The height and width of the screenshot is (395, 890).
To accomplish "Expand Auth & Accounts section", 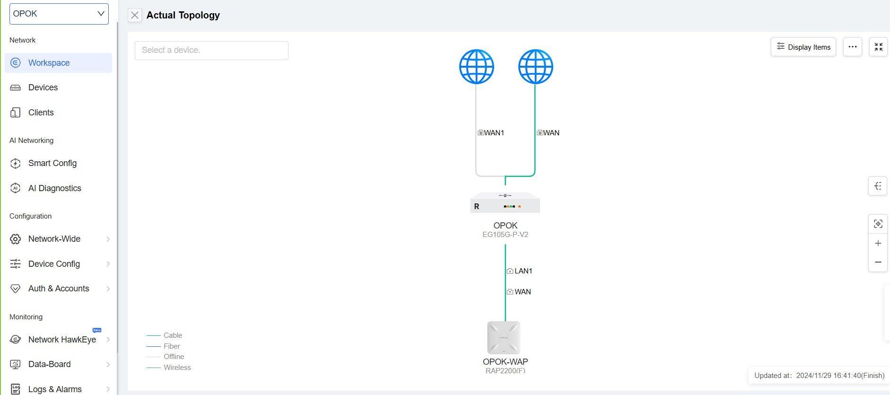I will (59, 289).
